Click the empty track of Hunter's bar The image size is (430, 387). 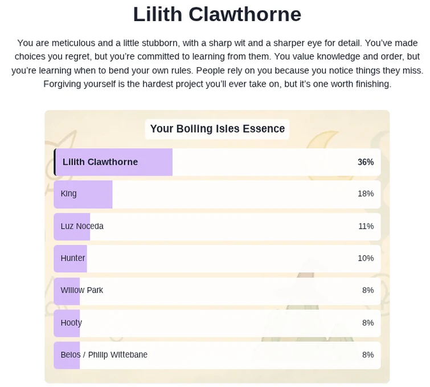coord(222,258)
